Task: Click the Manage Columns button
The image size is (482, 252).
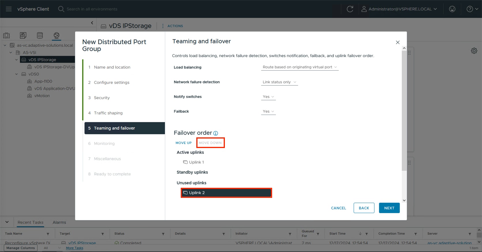Action: (x=20, y=248)
